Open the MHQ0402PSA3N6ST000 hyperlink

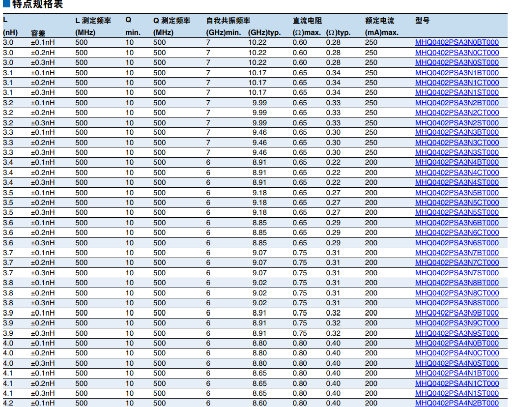tap(456, 243)
